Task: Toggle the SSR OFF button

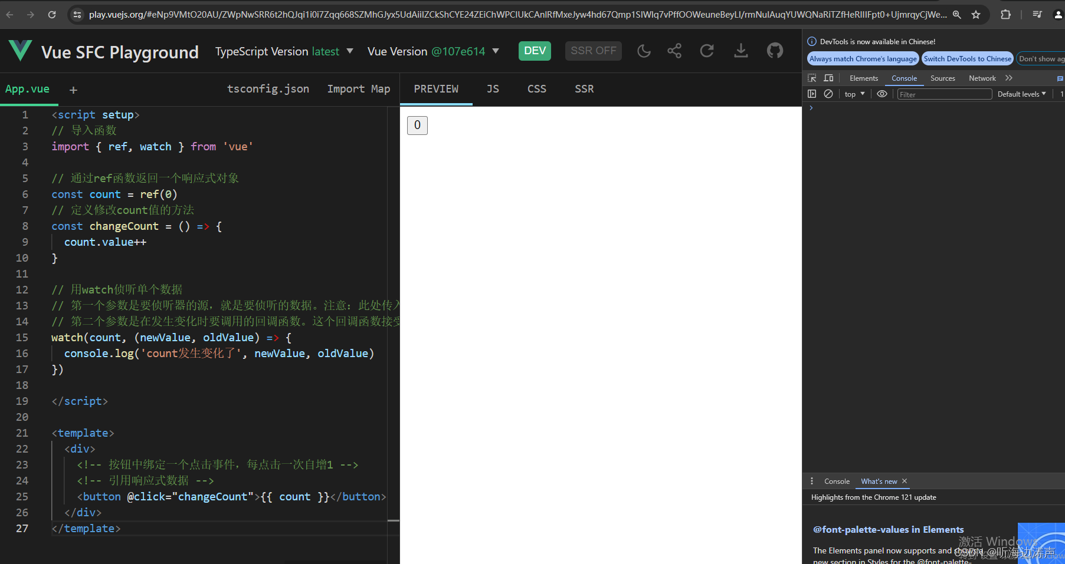Action: click(593, 51)
